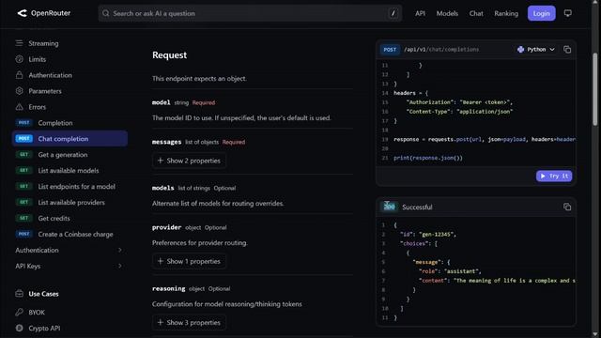Image resolution: width=601 pixels, height=338 pixels.
Task: Click the Crypto API coin icon
Action: 19,328
